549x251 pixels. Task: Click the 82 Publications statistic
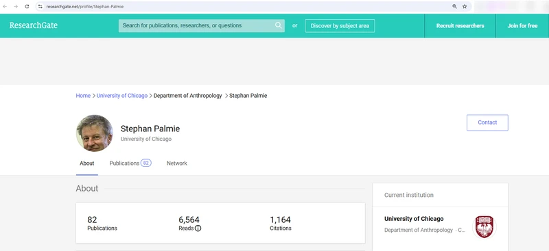coord(102,224)
